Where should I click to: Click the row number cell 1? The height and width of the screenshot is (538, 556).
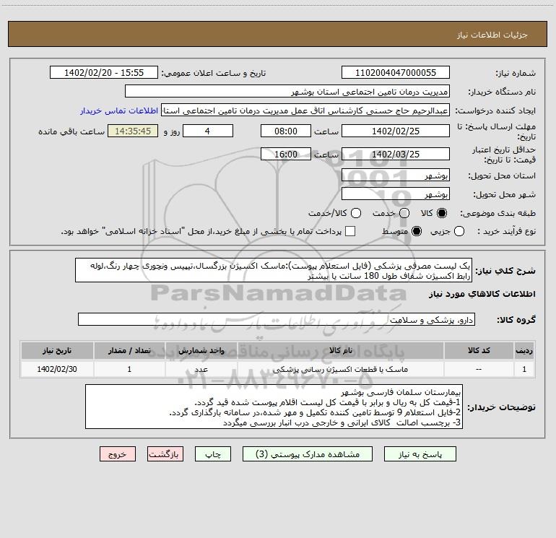click(x=524, y=369)
